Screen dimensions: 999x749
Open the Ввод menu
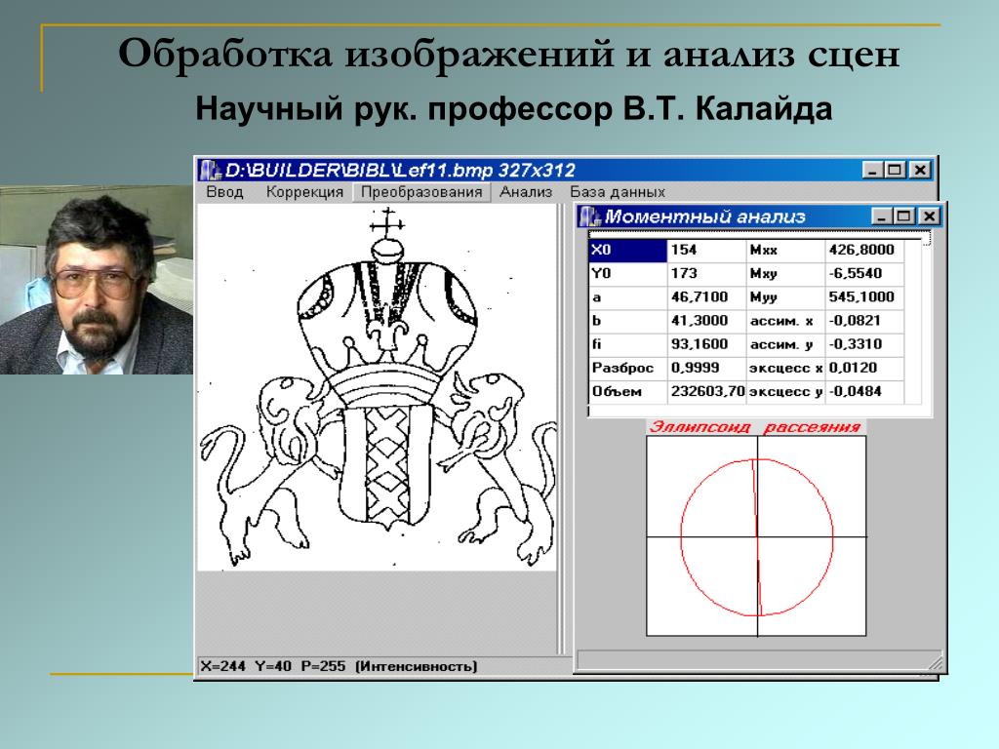(224, 192)
